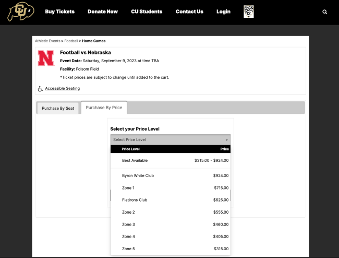Open Buy Tickets menu
Viewport: 339px width, 258px height.
[x=59, y=11]
